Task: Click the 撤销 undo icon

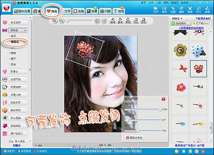Action: 113,21
